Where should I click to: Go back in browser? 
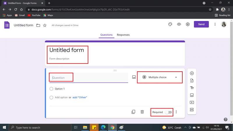point(4,10)
